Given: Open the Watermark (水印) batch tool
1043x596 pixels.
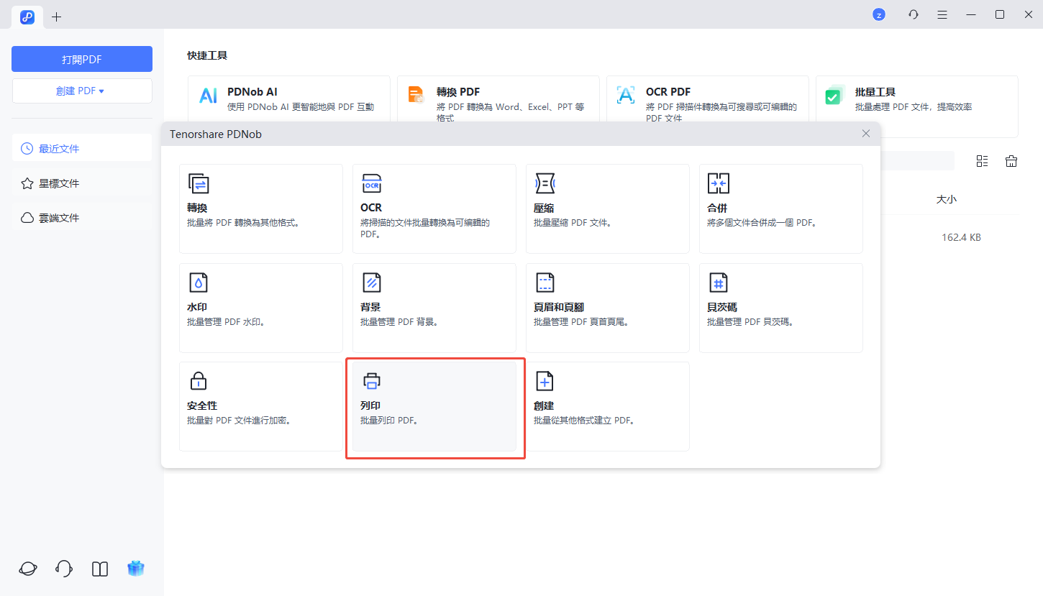Looking at the screenshot, I should 260,308.
